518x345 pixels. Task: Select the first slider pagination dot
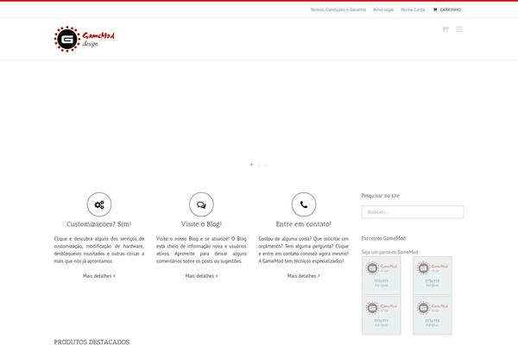[x=251, y=165]
